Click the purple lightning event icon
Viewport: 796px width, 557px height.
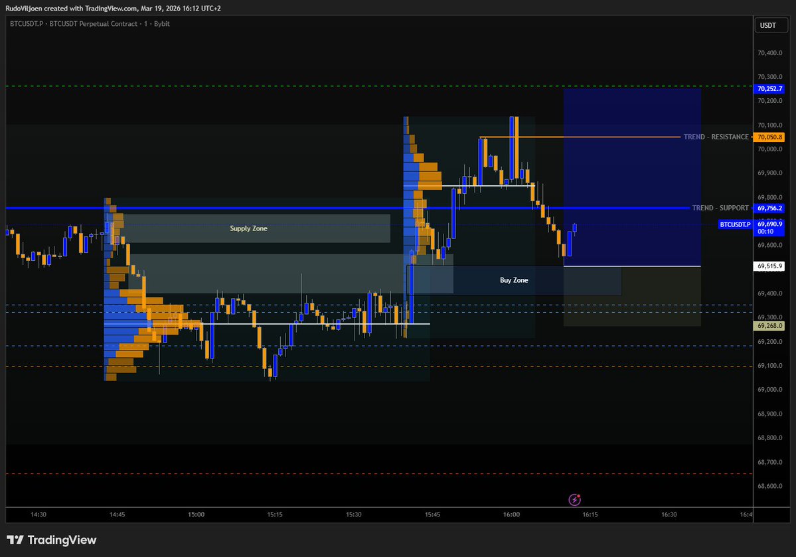point(574,500)
